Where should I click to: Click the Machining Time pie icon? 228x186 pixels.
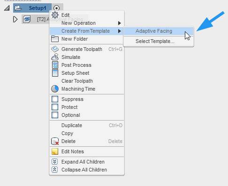click(x=55, y=89)
